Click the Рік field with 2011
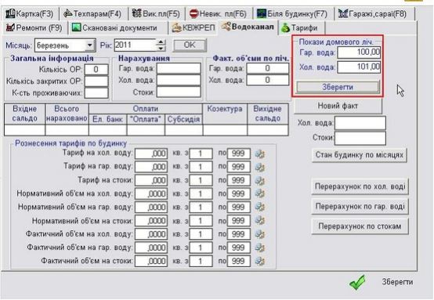The image size is (434, 300). coord(135,45)
